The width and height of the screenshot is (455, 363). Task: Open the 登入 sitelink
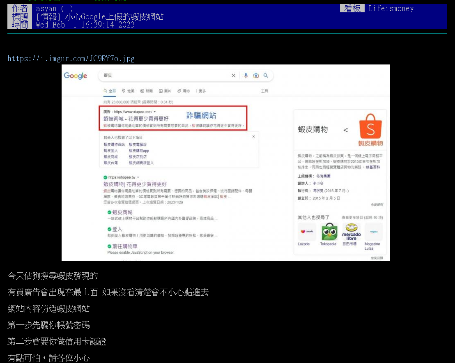click(117, 229)
